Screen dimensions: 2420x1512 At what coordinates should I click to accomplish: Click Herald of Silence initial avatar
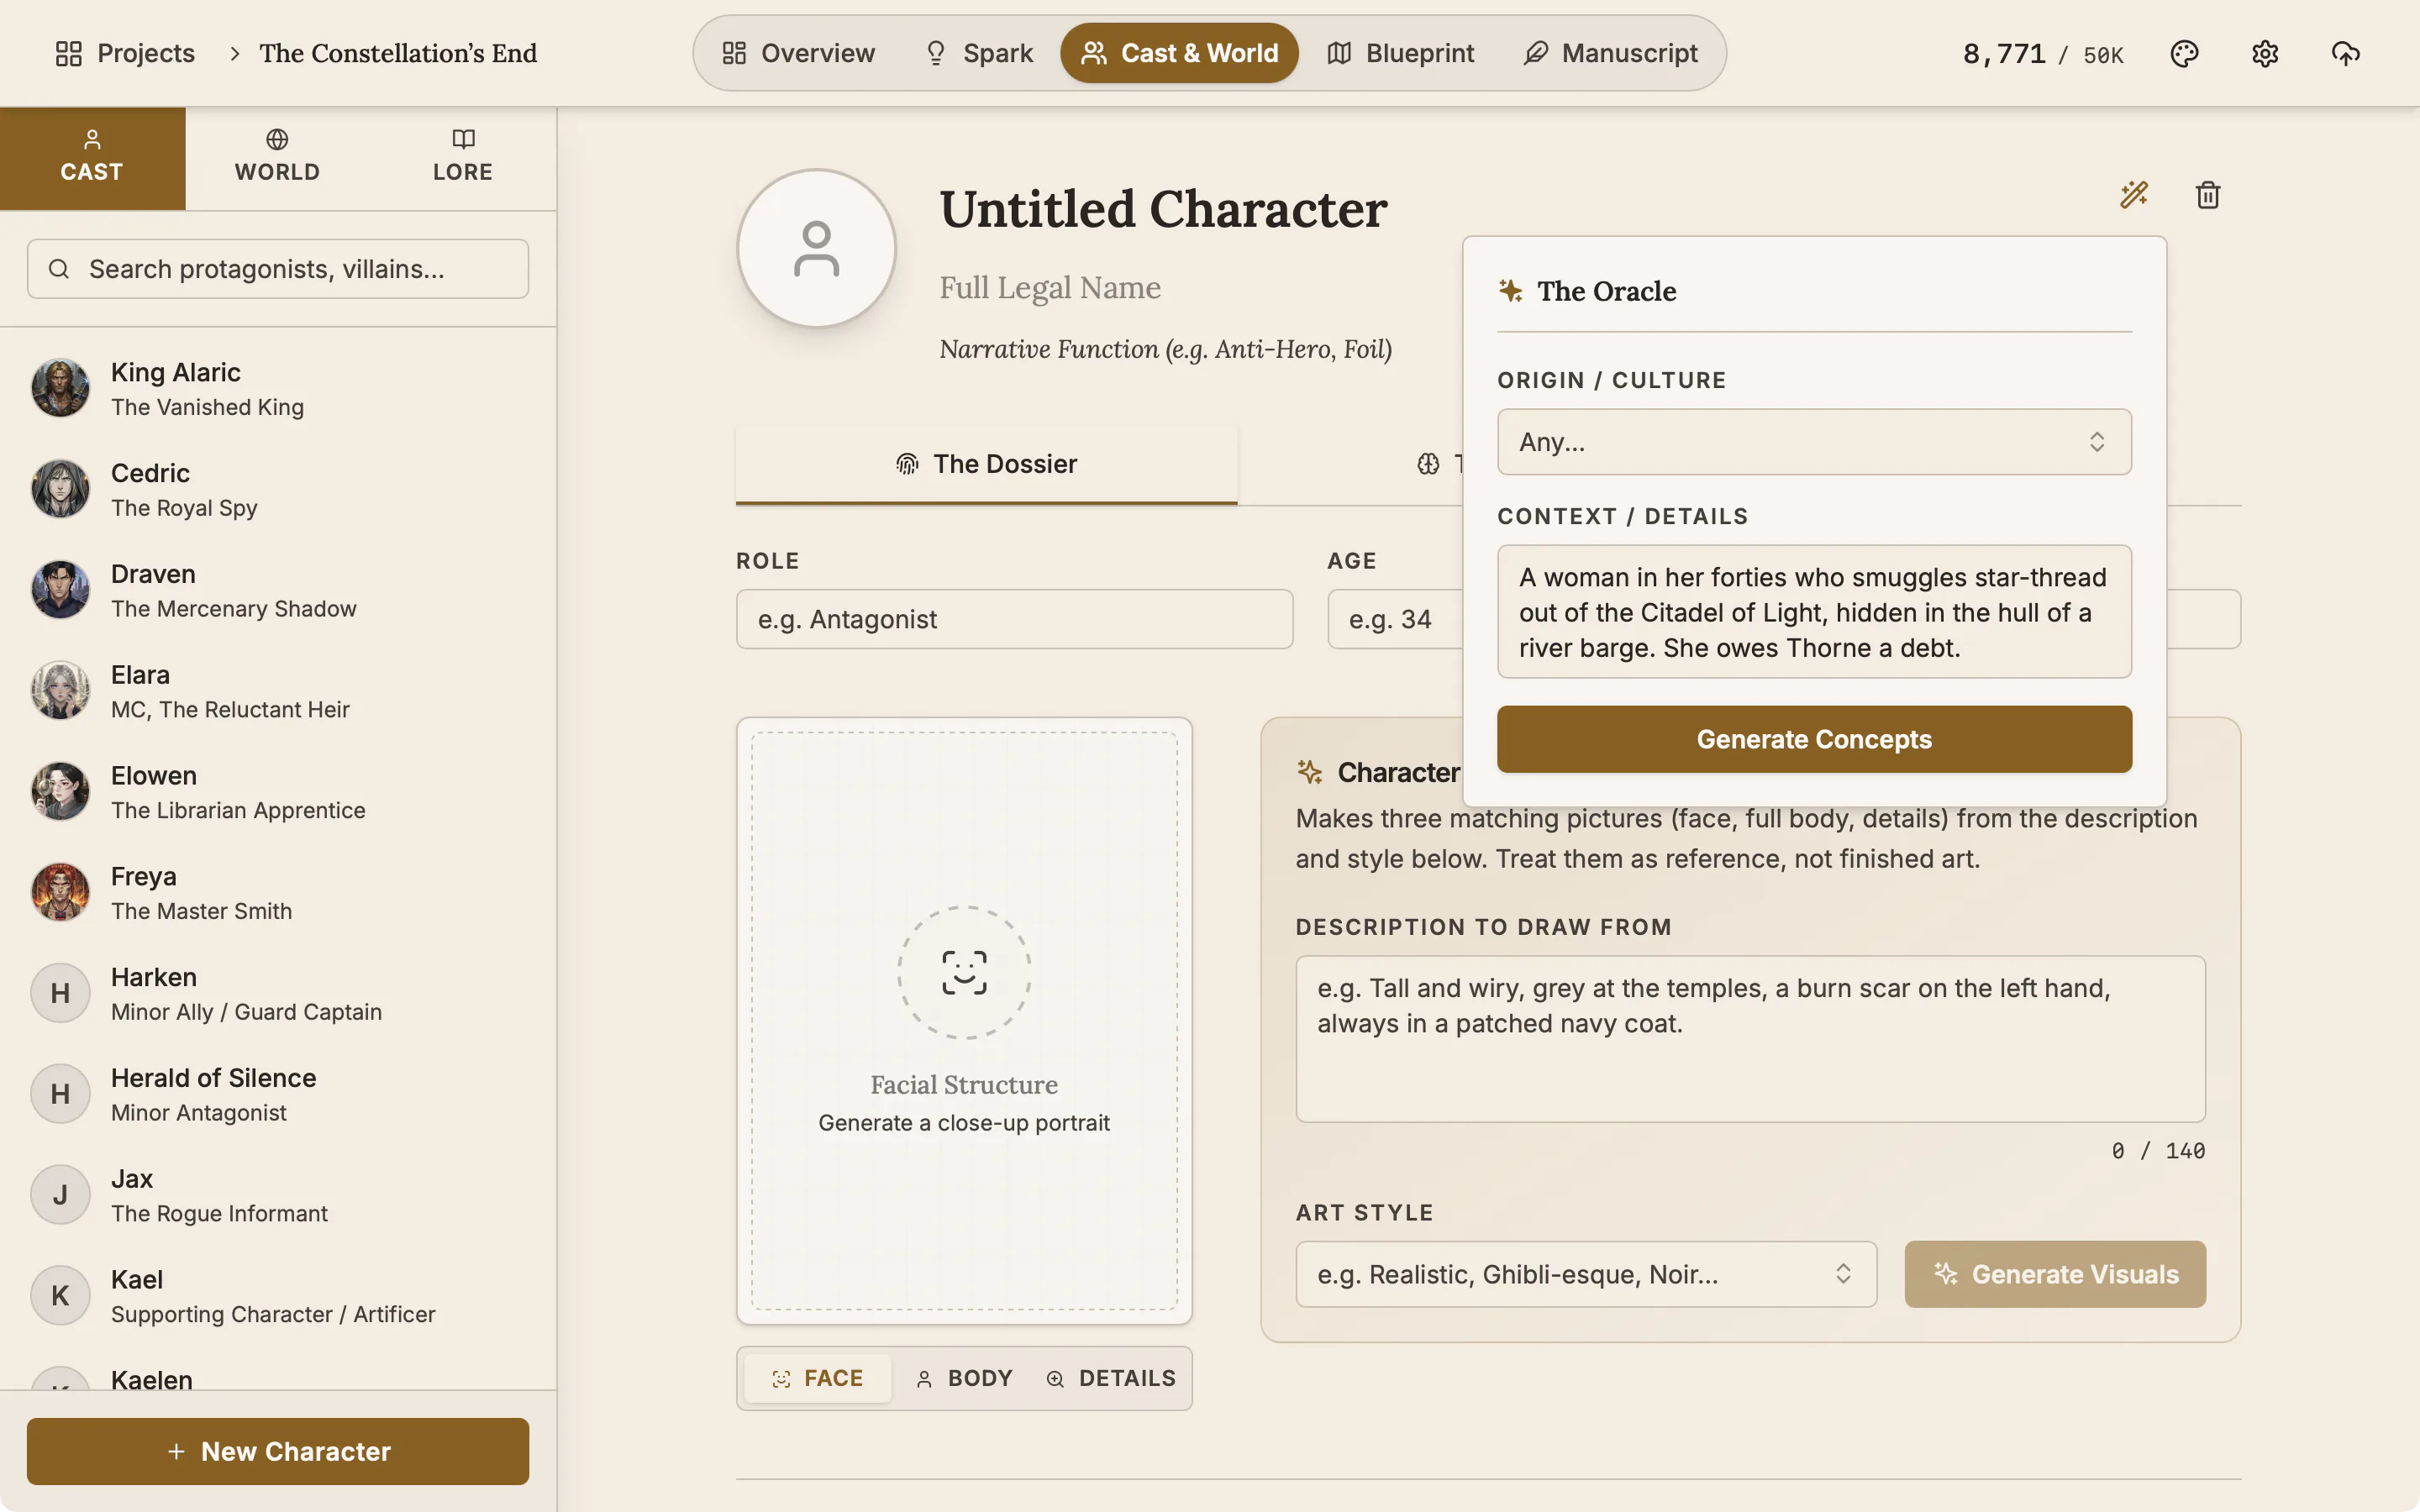tap(60, 1094)
